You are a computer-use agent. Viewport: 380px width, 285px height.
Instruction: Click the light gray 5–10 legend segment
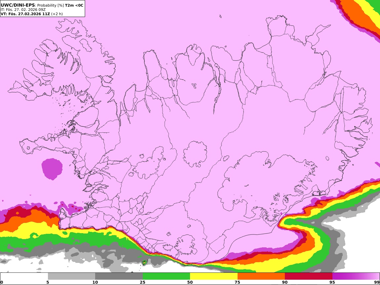click(x=71, y=276)
